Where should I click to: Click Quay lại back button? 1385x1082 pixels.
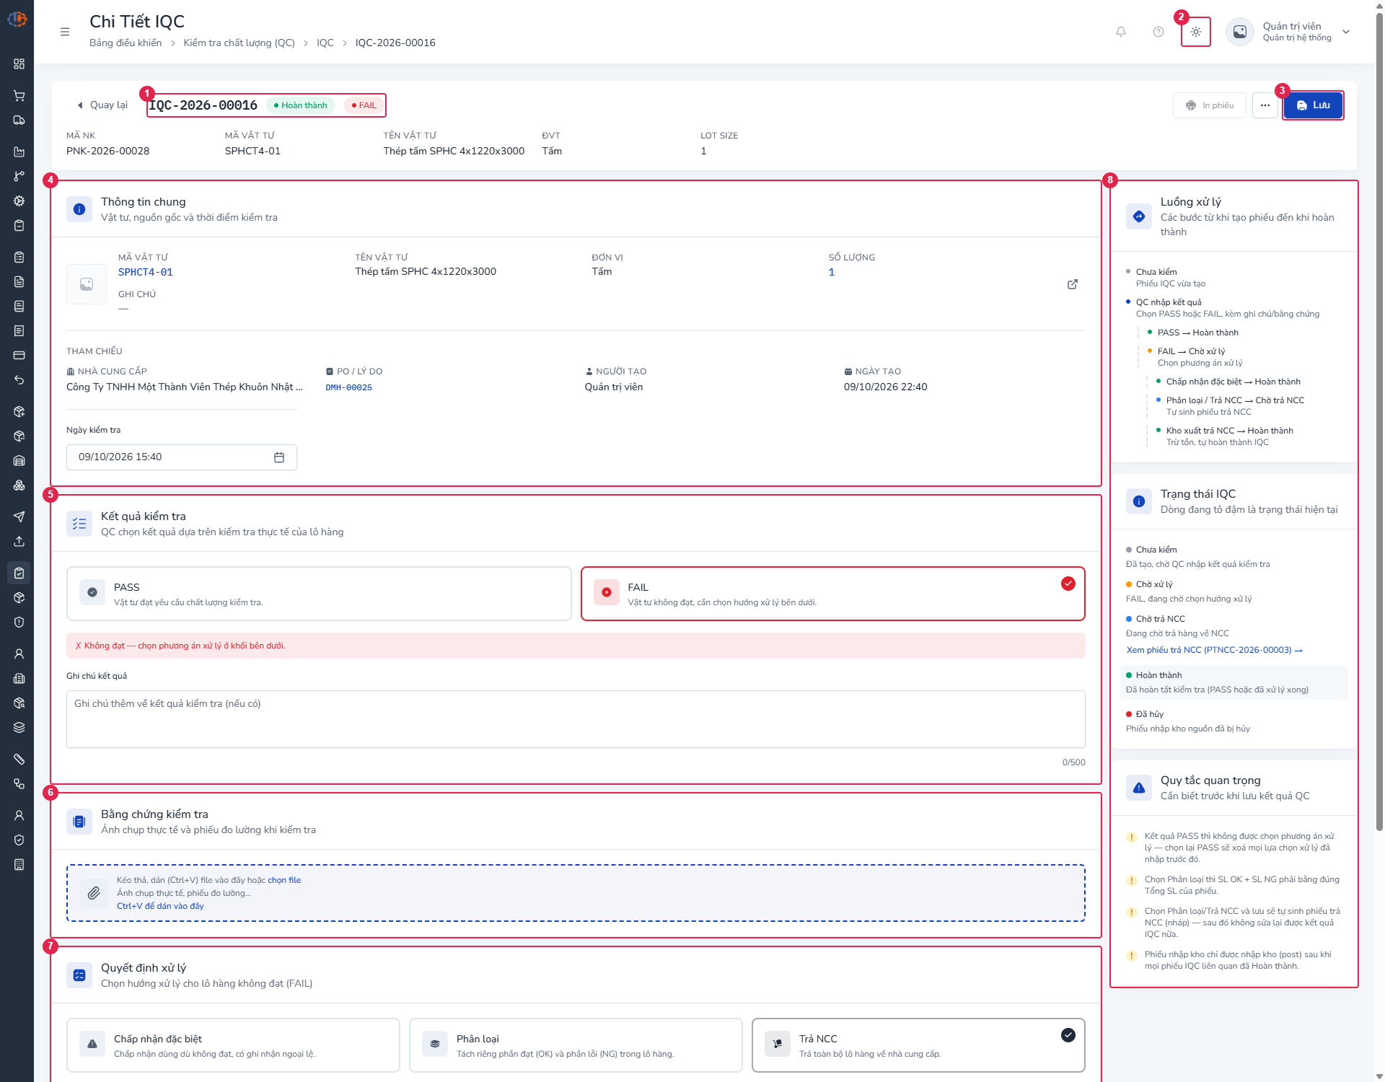[102, 105]
